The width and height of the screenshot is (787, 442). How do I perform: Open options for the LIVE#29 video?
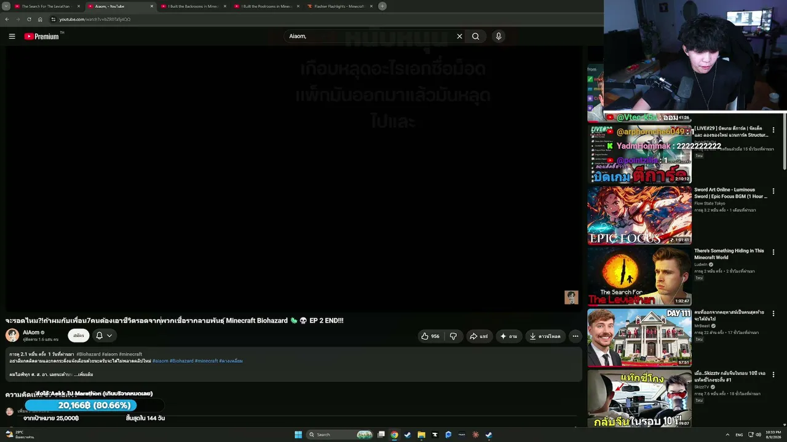tap(773, 130)
